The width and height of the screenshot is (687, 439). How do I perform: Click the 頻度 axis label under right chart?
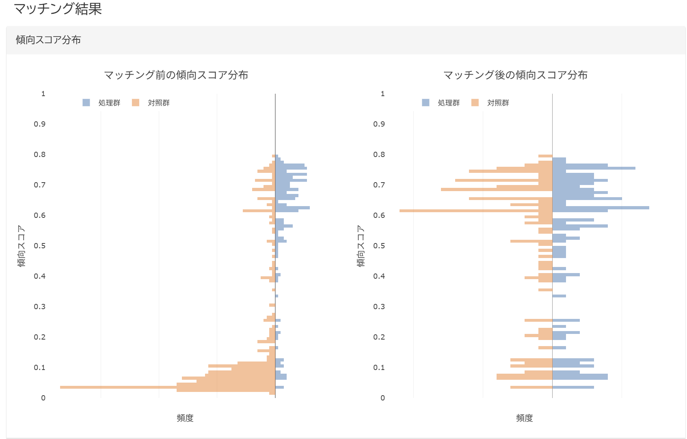tap(524, 418)
